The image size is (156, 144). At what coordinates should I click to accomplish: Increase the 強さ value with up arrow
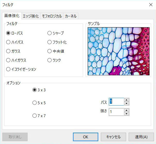click(126, 110)
